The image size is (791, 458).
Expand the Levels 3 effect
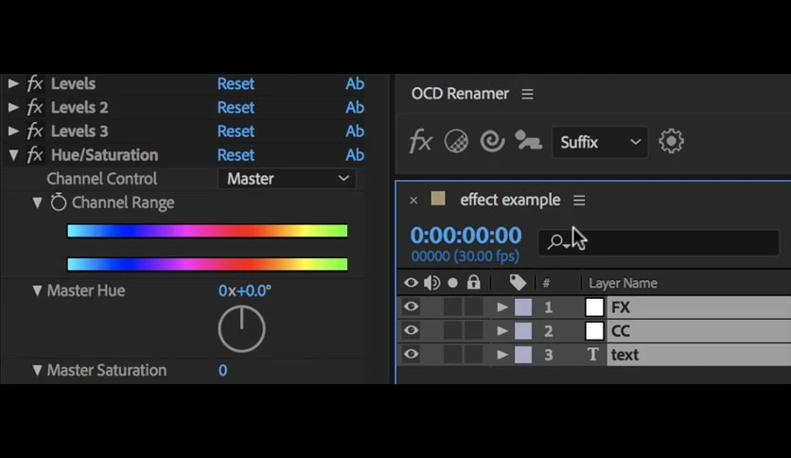pyautogui.click(x=13, y=132)
